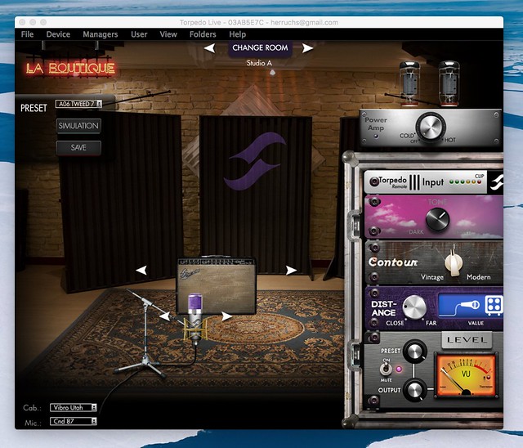The image size is (523, 448).
Task: Open the User menu
Action: click(139, 34)
